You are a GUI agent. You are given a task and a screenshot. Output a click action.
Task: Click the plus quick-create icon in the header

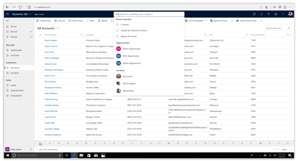point(261,14)
